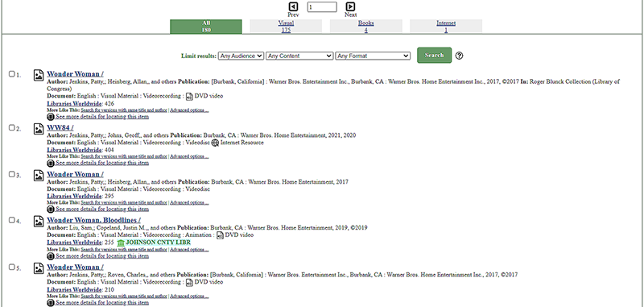The height and width of the screenshot is (307, 644).
Task: Open Libraries Worldwide link for WW84
Action: click(74, 150)
